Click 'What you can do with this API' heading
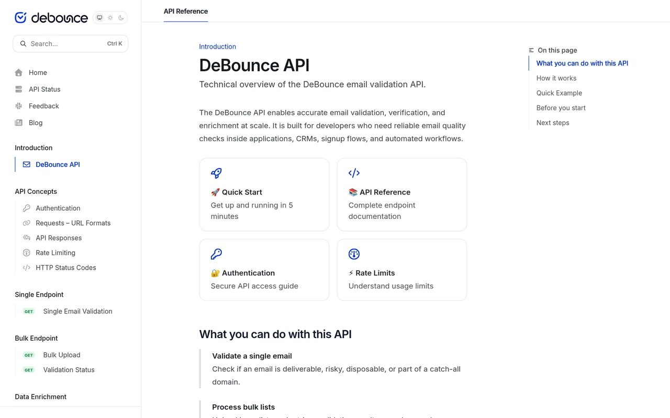Viewport: 670px width, 418px height. point(275,334)
